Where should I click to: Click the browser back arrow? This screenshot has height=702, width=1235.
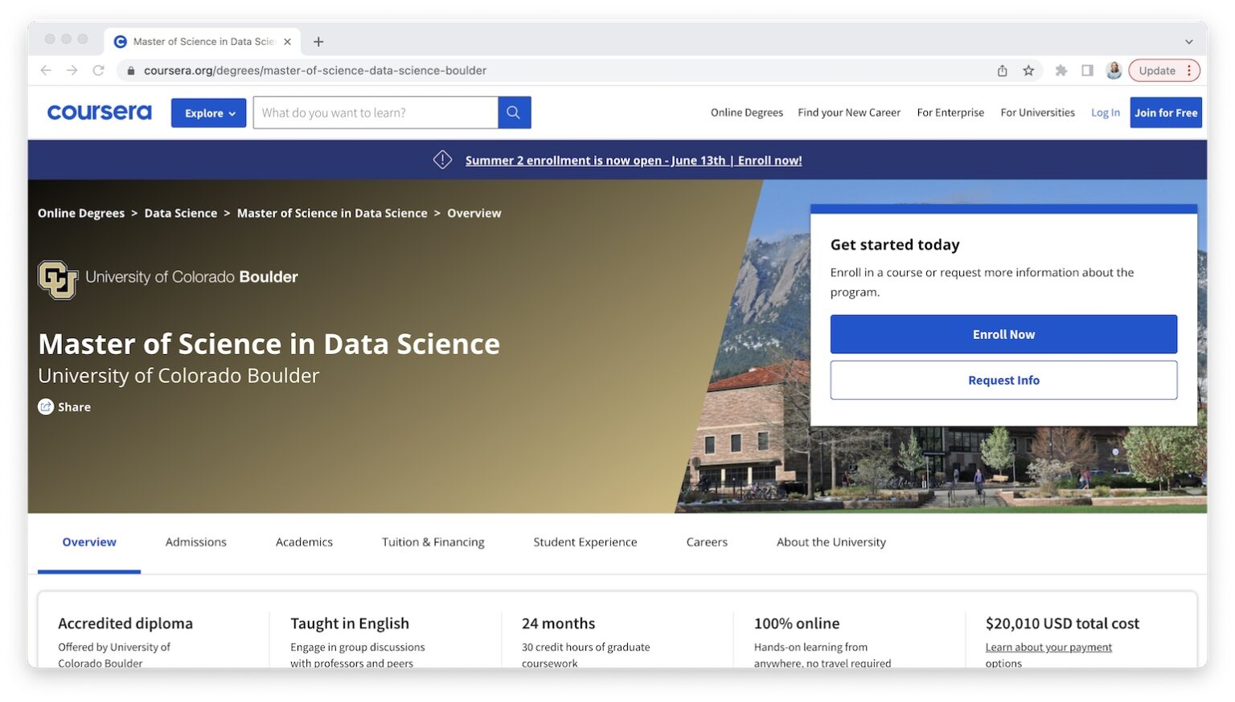(x=46, y=70)
